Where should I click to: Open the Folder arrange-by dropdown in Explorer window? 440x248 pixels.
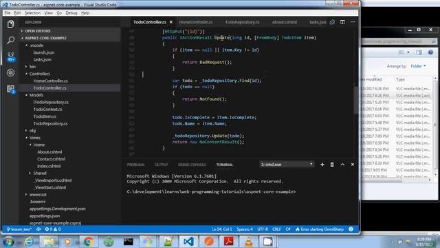(x=418, y=66)
